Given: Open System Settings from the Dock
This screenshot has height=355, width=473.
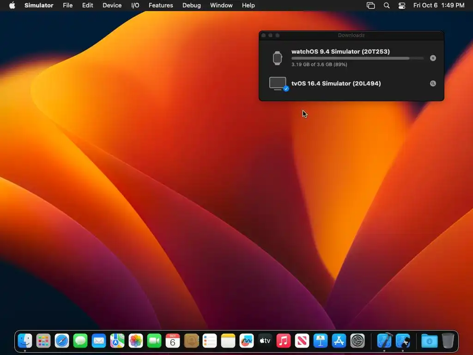Looking at the screenshot, I should pyautogui.click(x=358, y=341).
